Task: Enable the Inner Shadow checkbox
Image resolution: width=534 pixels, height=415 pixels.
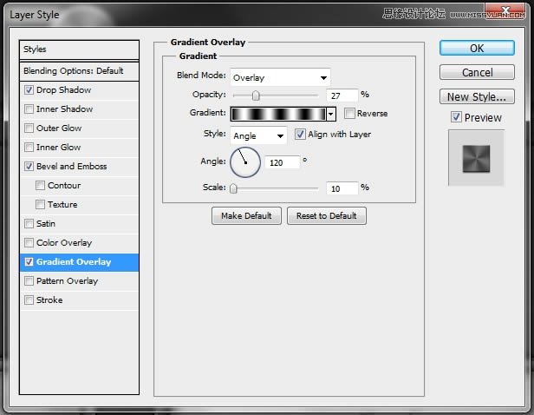Action: coord(29,109)
